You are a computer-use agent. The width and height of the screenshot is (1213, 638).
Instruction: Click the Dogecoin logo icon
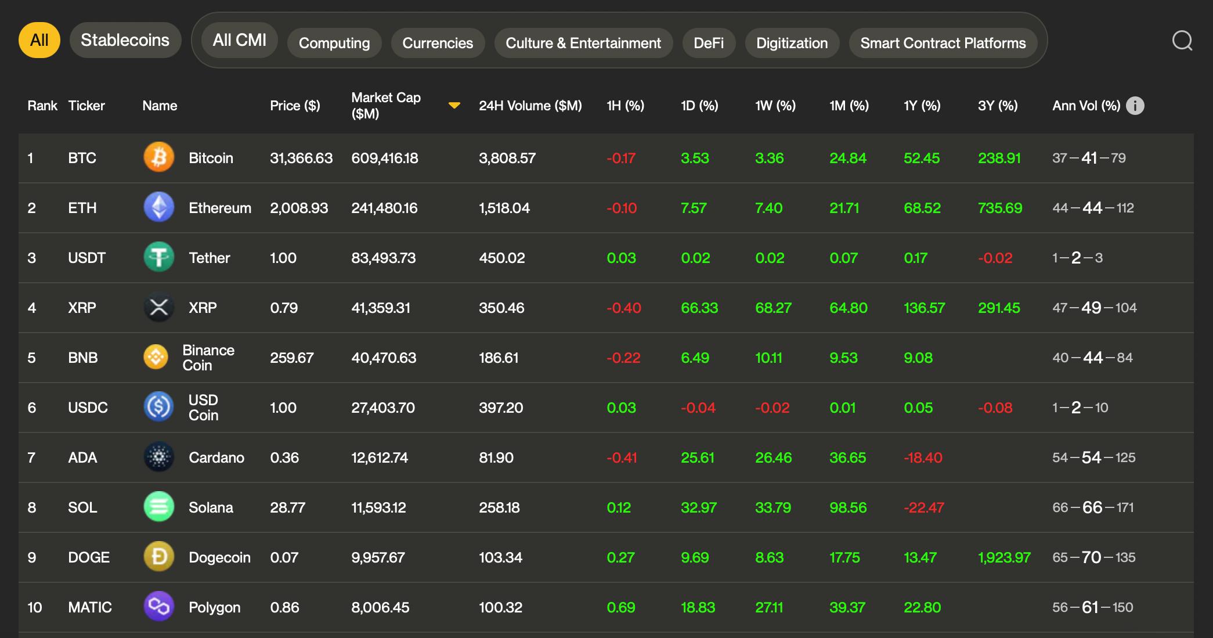pyautogui.click(x=158, y=557)
